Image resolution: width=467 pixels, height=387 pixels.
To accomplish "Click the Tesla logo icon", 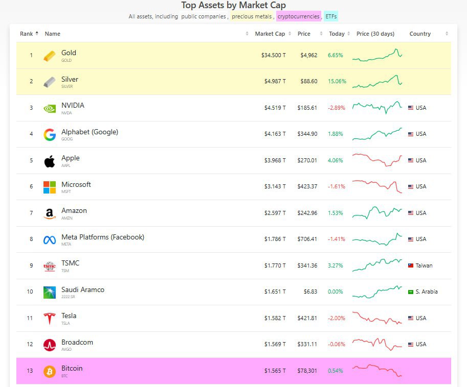I will tap(50, 319).
